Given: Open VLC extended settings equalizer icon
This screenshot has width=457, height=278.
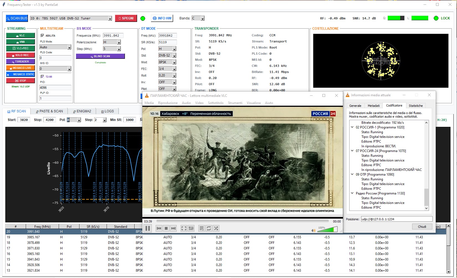Looking at the screenshot, I should tap(191, 228).
